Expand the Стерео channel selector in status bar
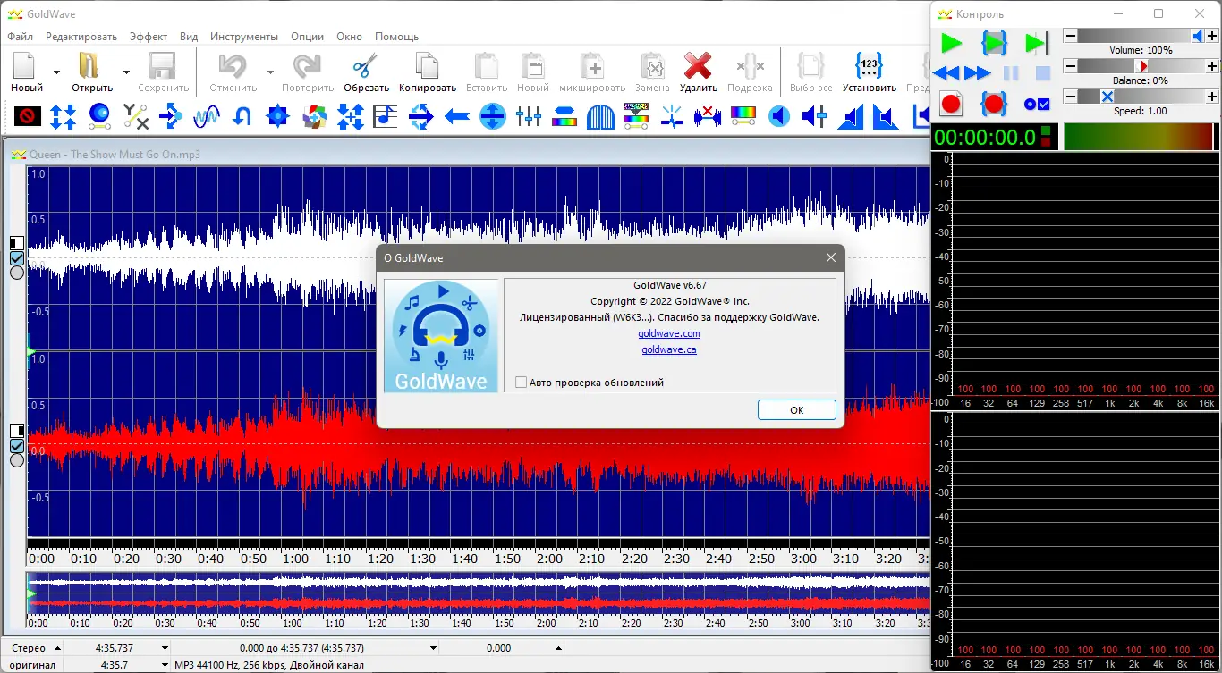This screenshot has width=1222, height=673. [x=57, y=648]
